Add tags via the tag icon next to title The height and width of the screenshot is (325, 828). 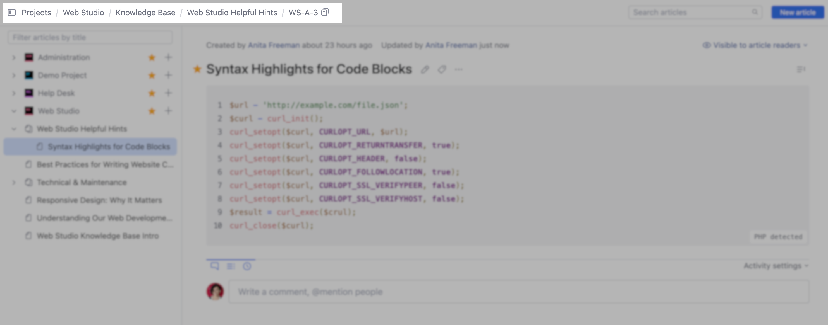click(x=442, y=69)
